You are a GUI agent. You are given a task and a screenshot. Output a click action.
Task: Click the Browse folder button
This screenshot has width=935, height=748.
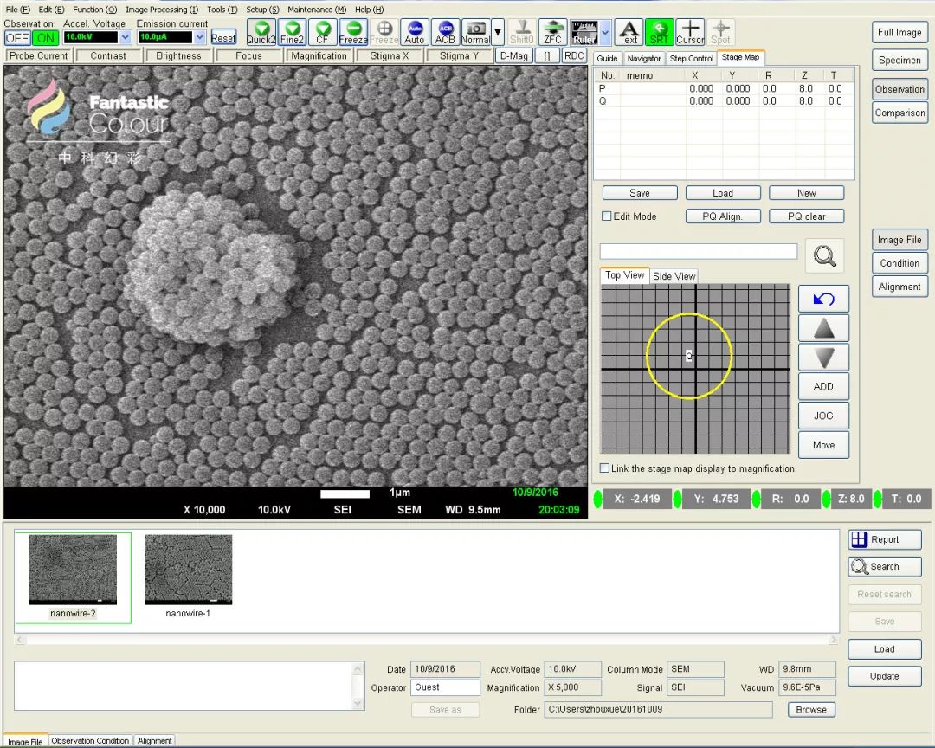point(811,710)
